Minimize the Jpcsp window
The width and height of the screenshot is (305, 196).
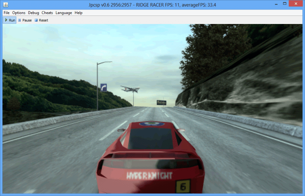[x=276, y=4]
